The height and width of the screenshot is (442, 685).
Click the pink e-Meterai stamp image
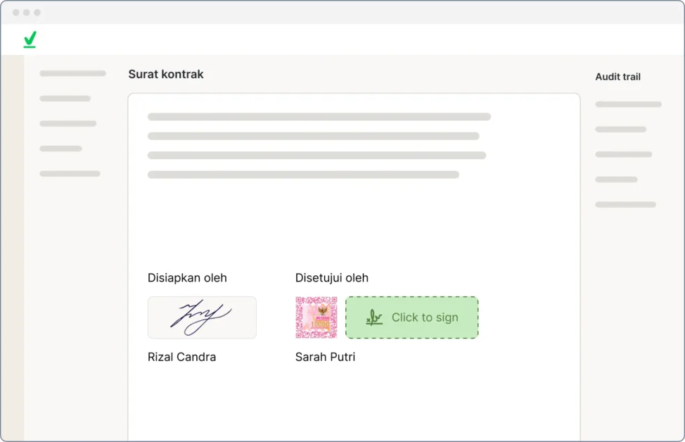click(x=316, y=317)
